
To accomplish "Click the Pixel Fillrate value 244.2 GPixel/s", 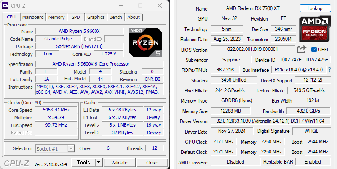I will click(x=230, y=90).
